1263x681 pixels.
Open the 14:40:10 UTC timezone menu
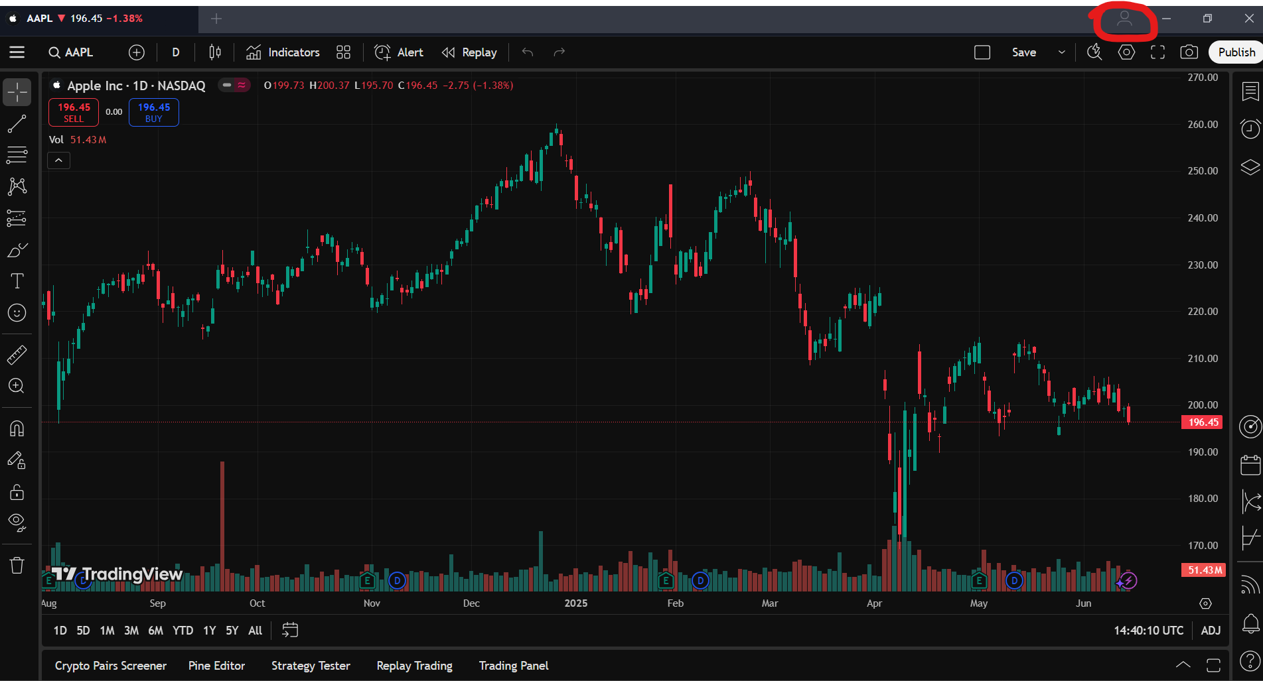1148,631
